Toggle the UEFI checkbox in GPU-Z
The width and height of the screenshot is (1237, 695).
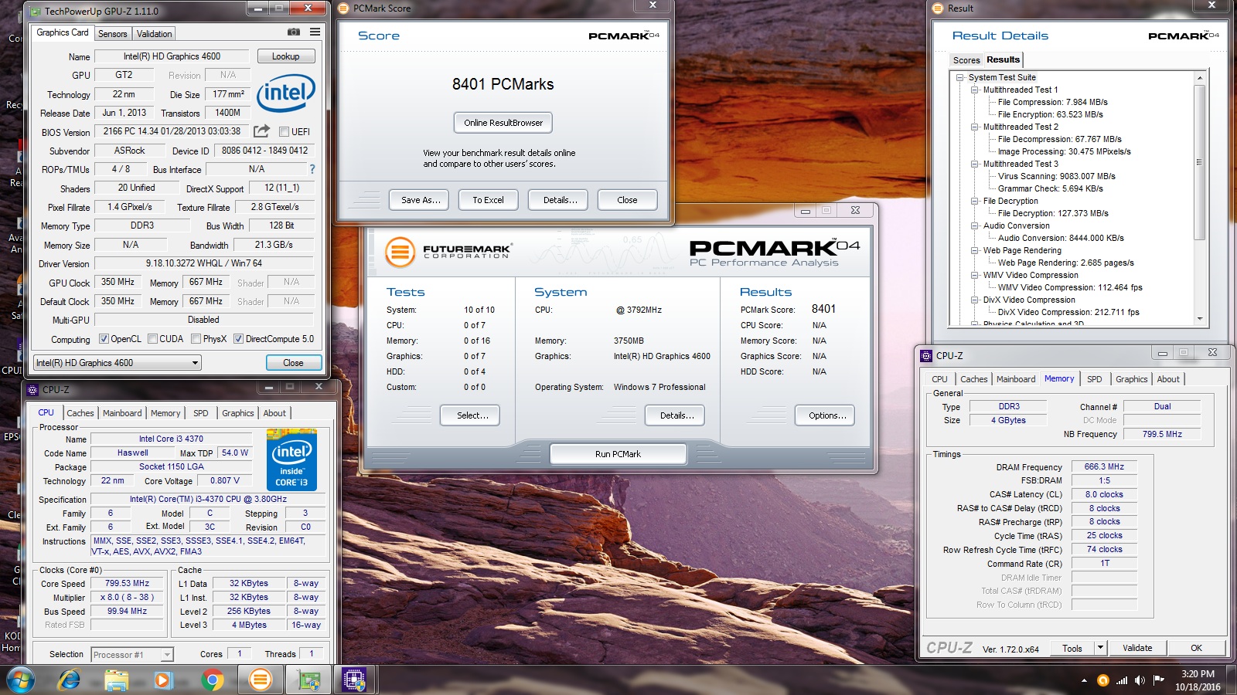[x=284, y=132]
